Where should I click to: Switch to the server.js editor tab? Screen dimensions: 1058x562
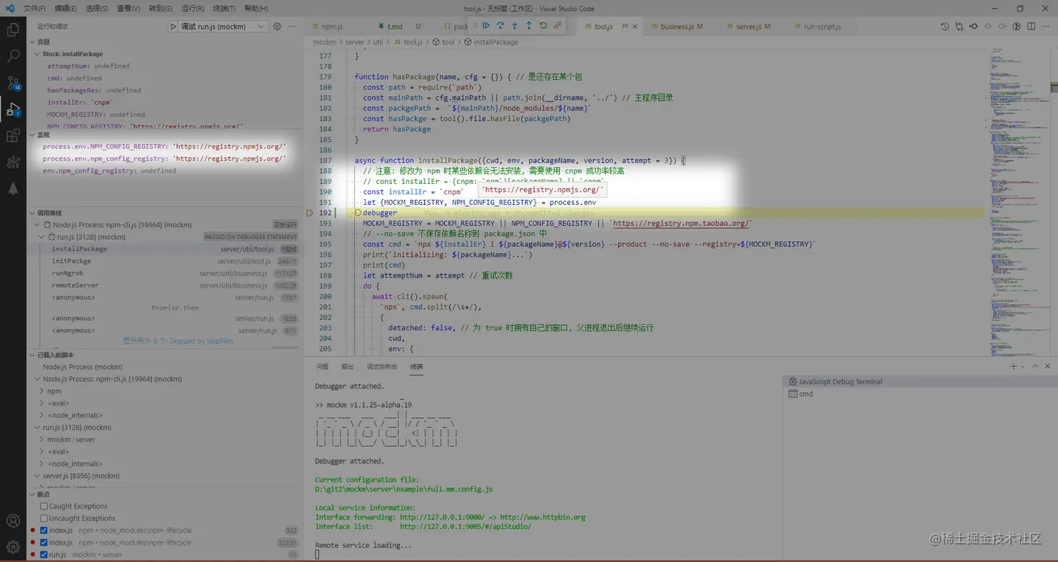749,27
